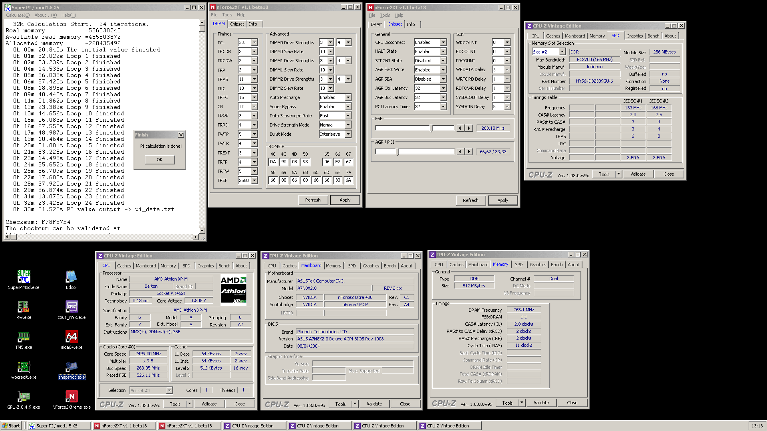Open the TM5.exe desktop icon
The height and width of the screenshot is (431, 767).
(24, 340)
